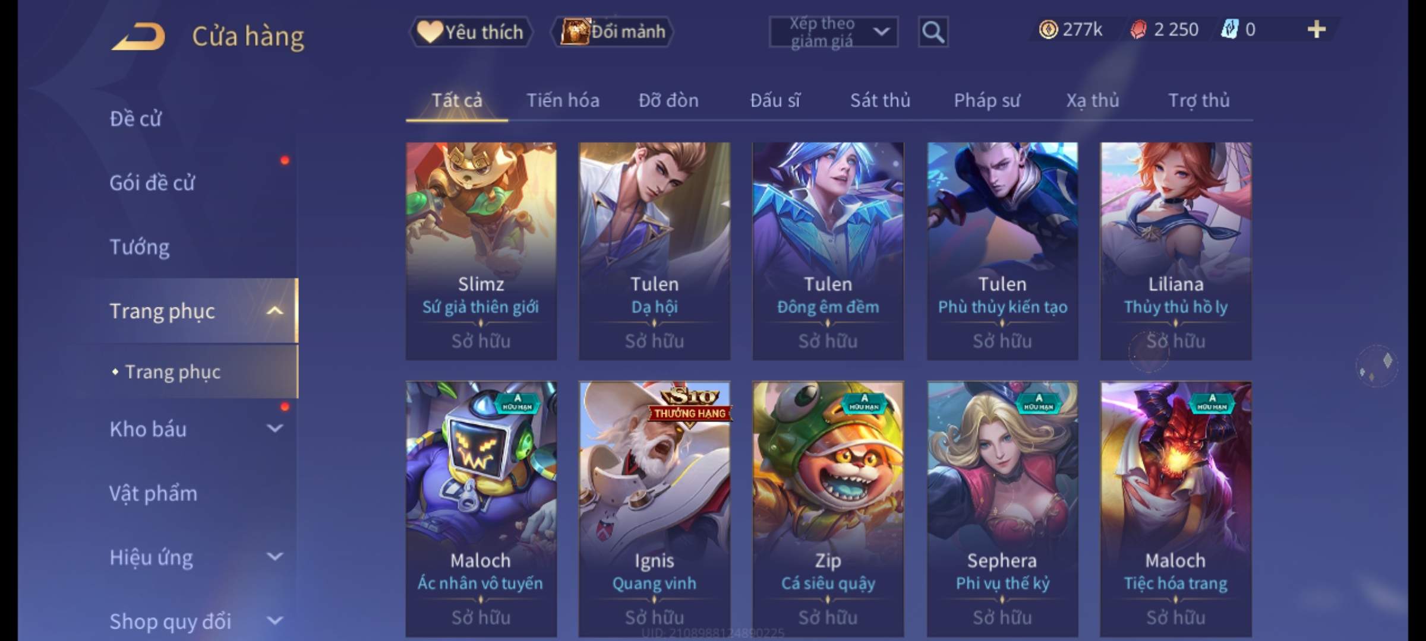Tap the gold coin balance icon

click(x=1048, y=30)
